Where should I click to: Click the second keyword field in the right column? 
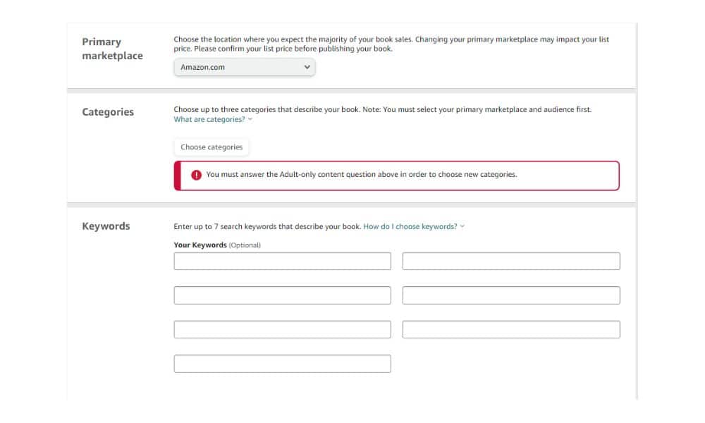pos(511,295)
